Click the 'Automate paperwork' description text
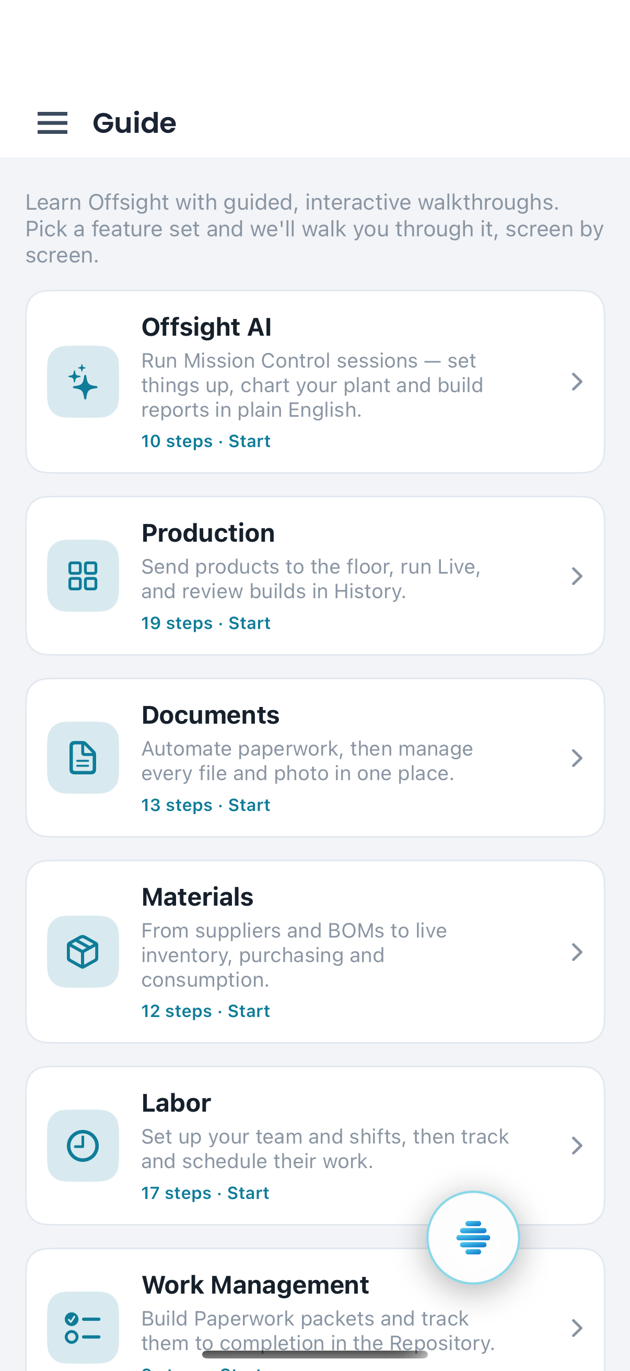 pyautogui.click(x=307, y=761)
